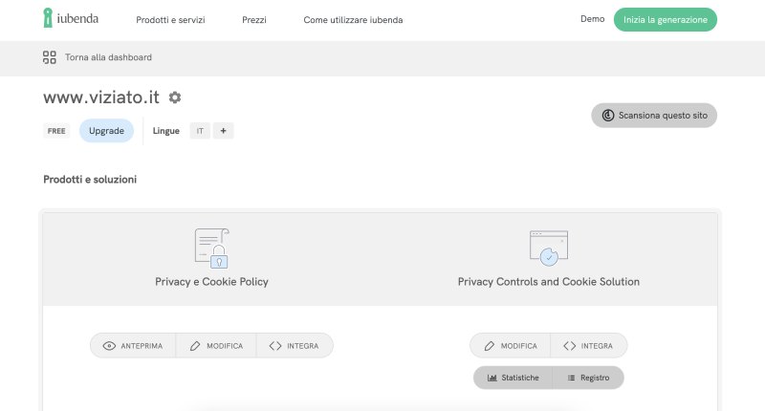
Task: Click the dashboard grid icon
Action: point(50,57)
